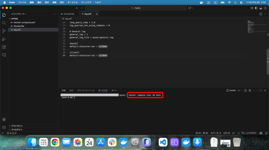269x150 pixels.
Task: Open the Manage gear in activity bar
Action: (x=4, y=127)
